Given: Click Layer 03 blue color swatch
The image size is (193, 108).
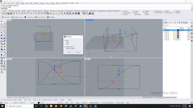Looking at the screenshot, I should 178,36.
